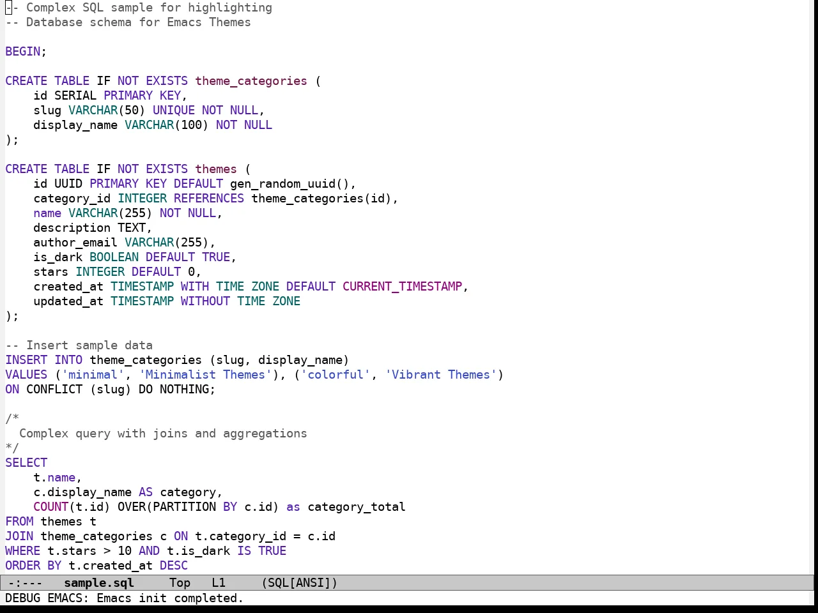Click on CURRENT_TIMESTAMP keyword
818x613 pixels.
point(402,287)
